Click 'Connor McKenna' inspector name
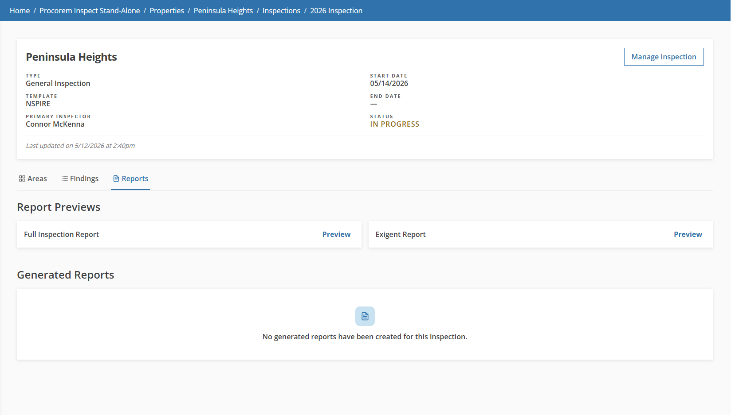This screenshot has width=731, height=415. pyautogui.click(x=55, y=124)
